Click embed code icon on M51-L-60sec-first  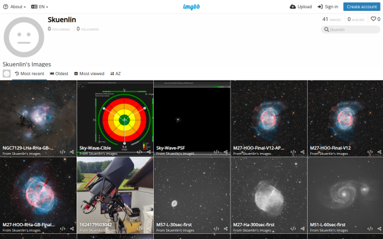pyautogui.click(x=370, y=229)
